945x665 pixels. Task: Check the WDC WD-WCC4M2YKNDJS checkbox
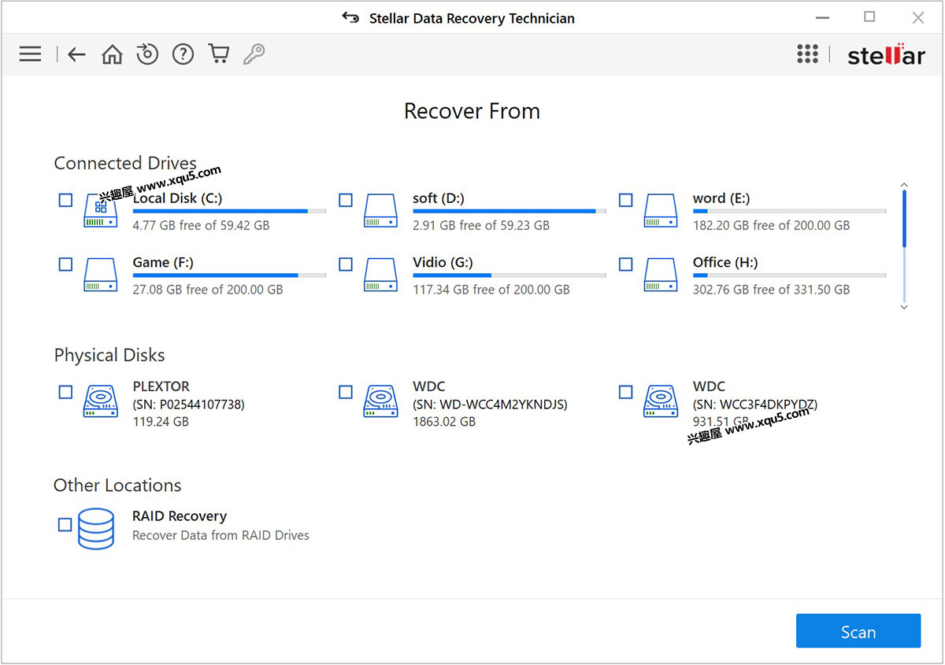tap(346, 392)
